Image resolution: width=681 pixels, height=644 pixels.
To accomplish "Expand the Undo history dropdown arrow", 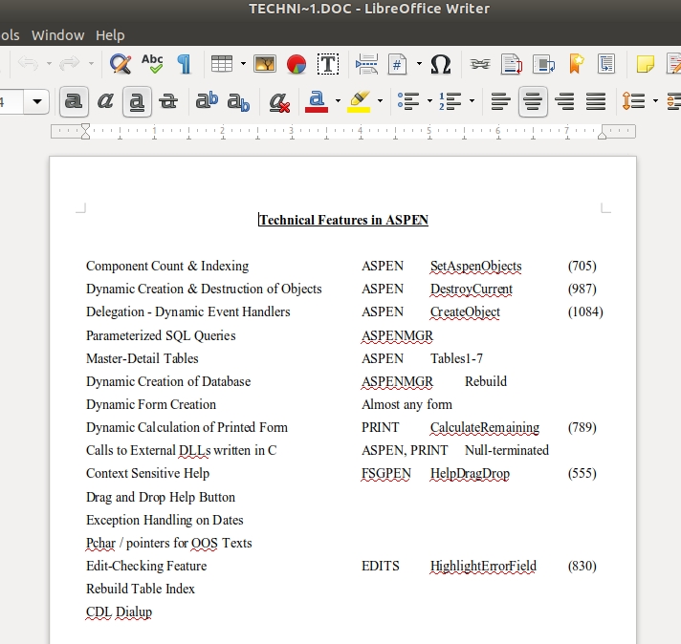I will point(49,64).
